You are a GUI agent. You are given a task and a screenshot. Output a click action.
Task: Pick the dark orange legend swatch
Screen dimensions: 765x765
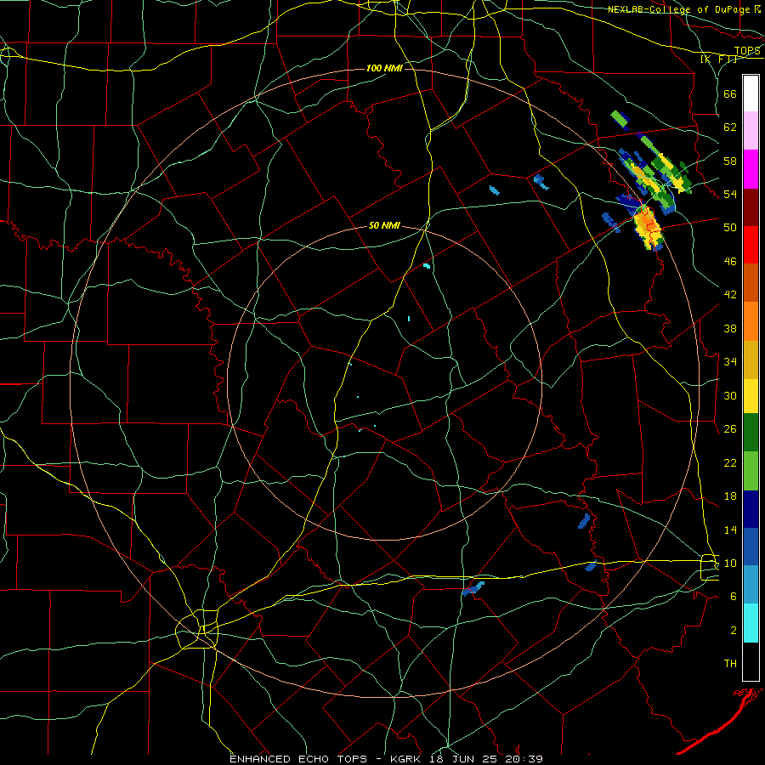[751, 282]
